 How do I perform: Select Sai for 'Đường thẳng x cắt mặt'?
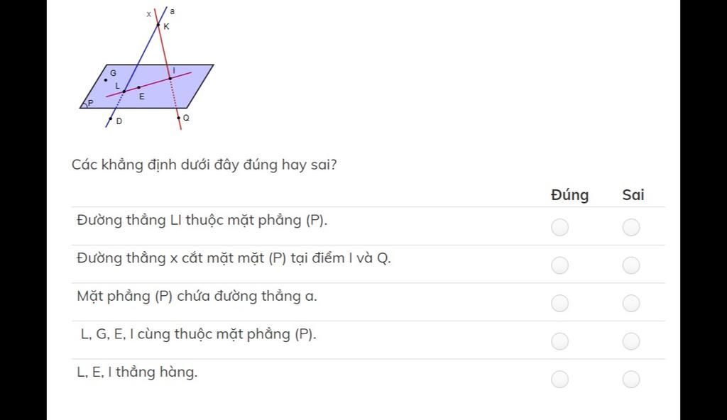tap(631, 265)
